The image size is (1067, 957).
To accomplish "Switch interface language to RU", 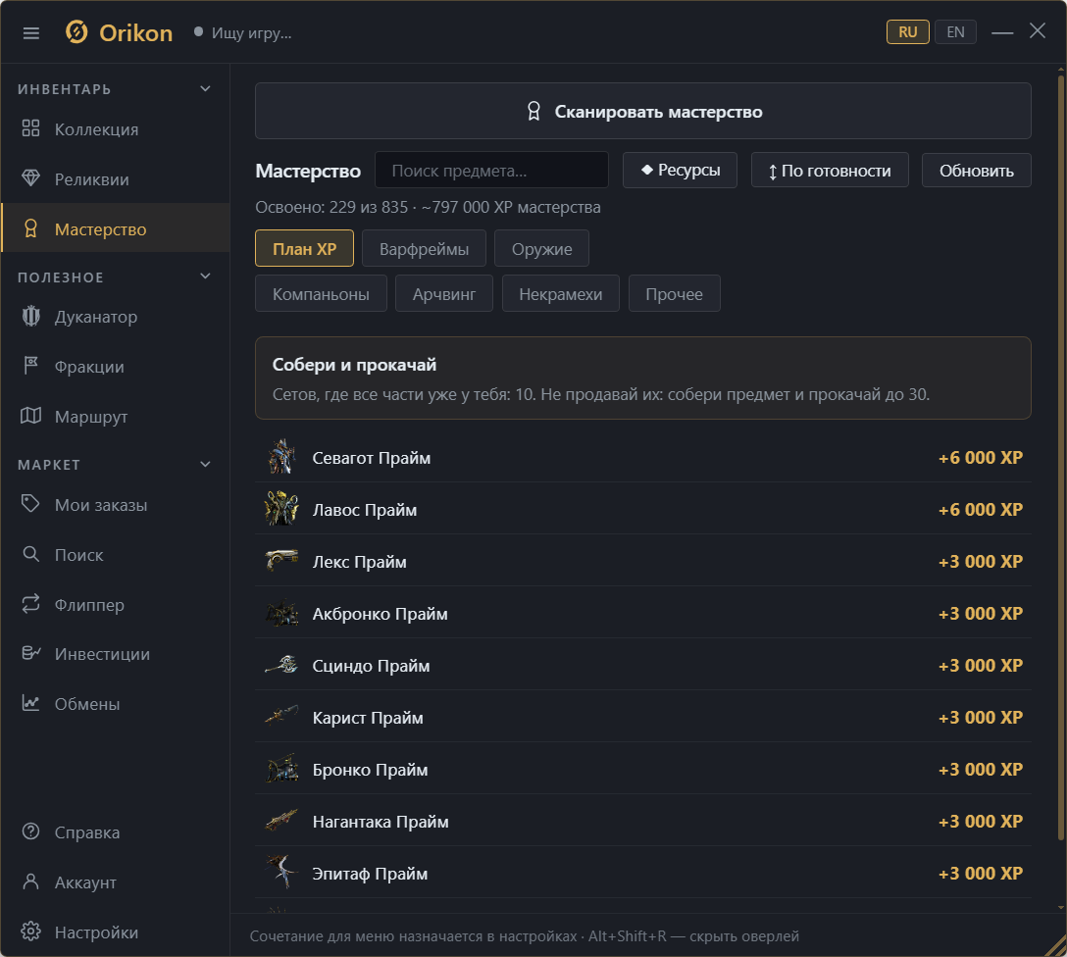I will (908, 32).
